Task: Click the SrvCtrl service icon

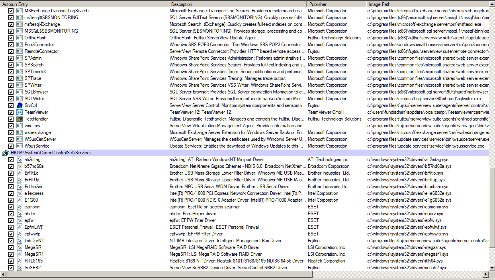Action: 20,105
